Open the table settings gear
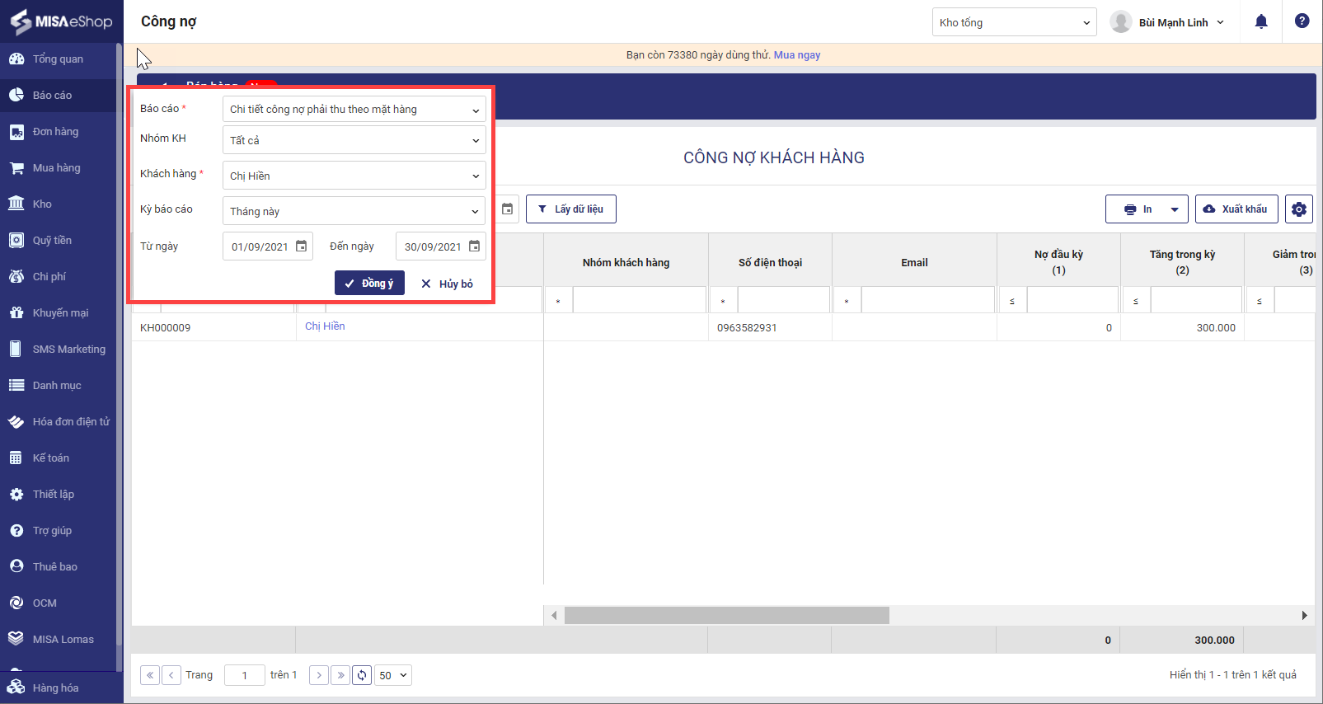 click(x=1299, y=209)
